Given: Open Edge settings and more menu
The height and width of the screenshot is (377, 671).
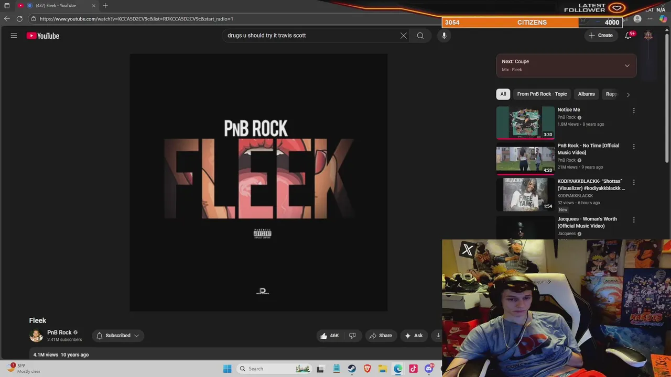Looking at the screenshot, I should click(650, 19).
